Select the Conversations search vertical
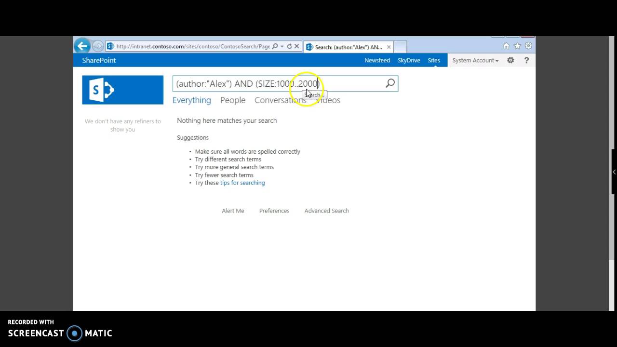Viewport: 617px width, 347px height. coord(280,100)
